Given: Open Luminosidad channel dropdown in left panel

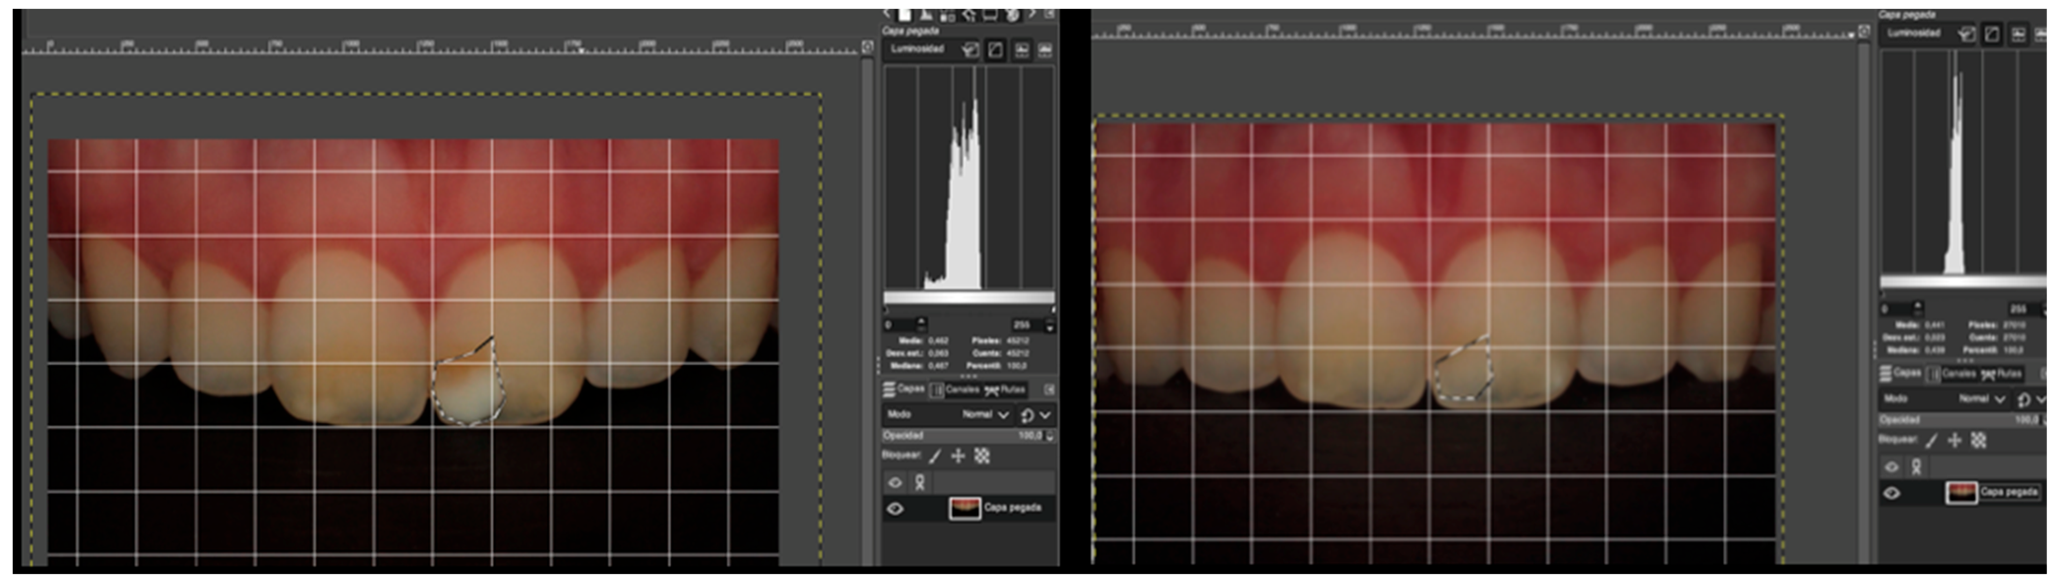Looking at the screenshot, I should (x=918, y=50).
